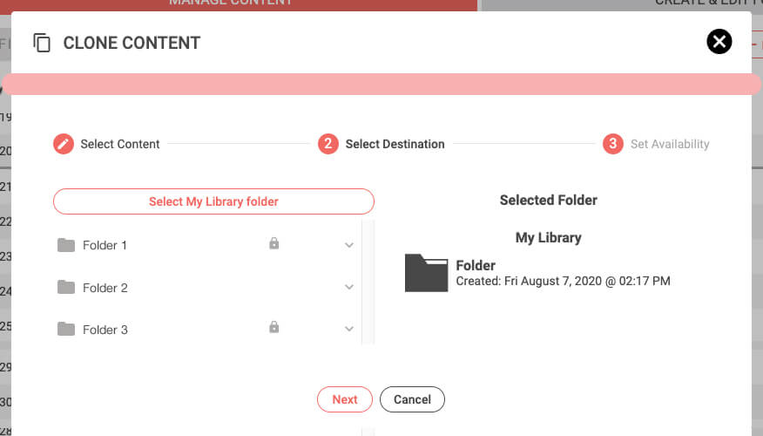Click the pencil icon for Select Content step

[63, 144]
